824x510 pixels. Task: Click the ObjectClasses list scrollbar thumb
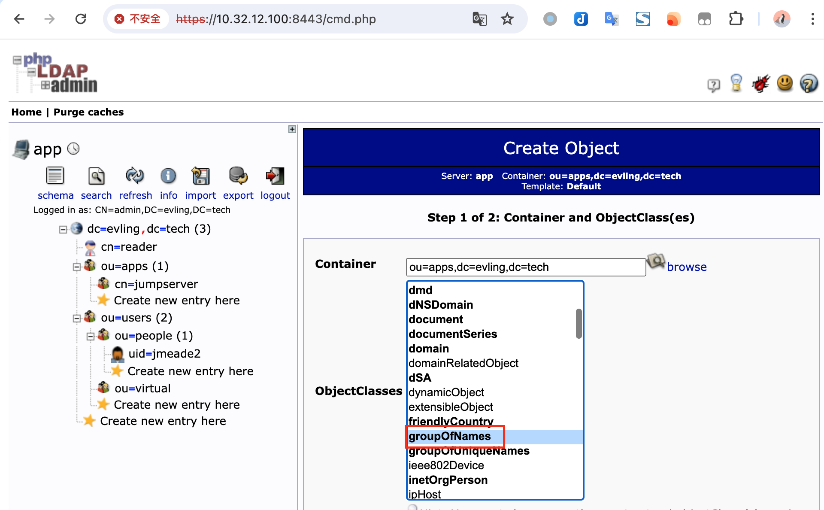pyautogui.click(x=579, y=323)
